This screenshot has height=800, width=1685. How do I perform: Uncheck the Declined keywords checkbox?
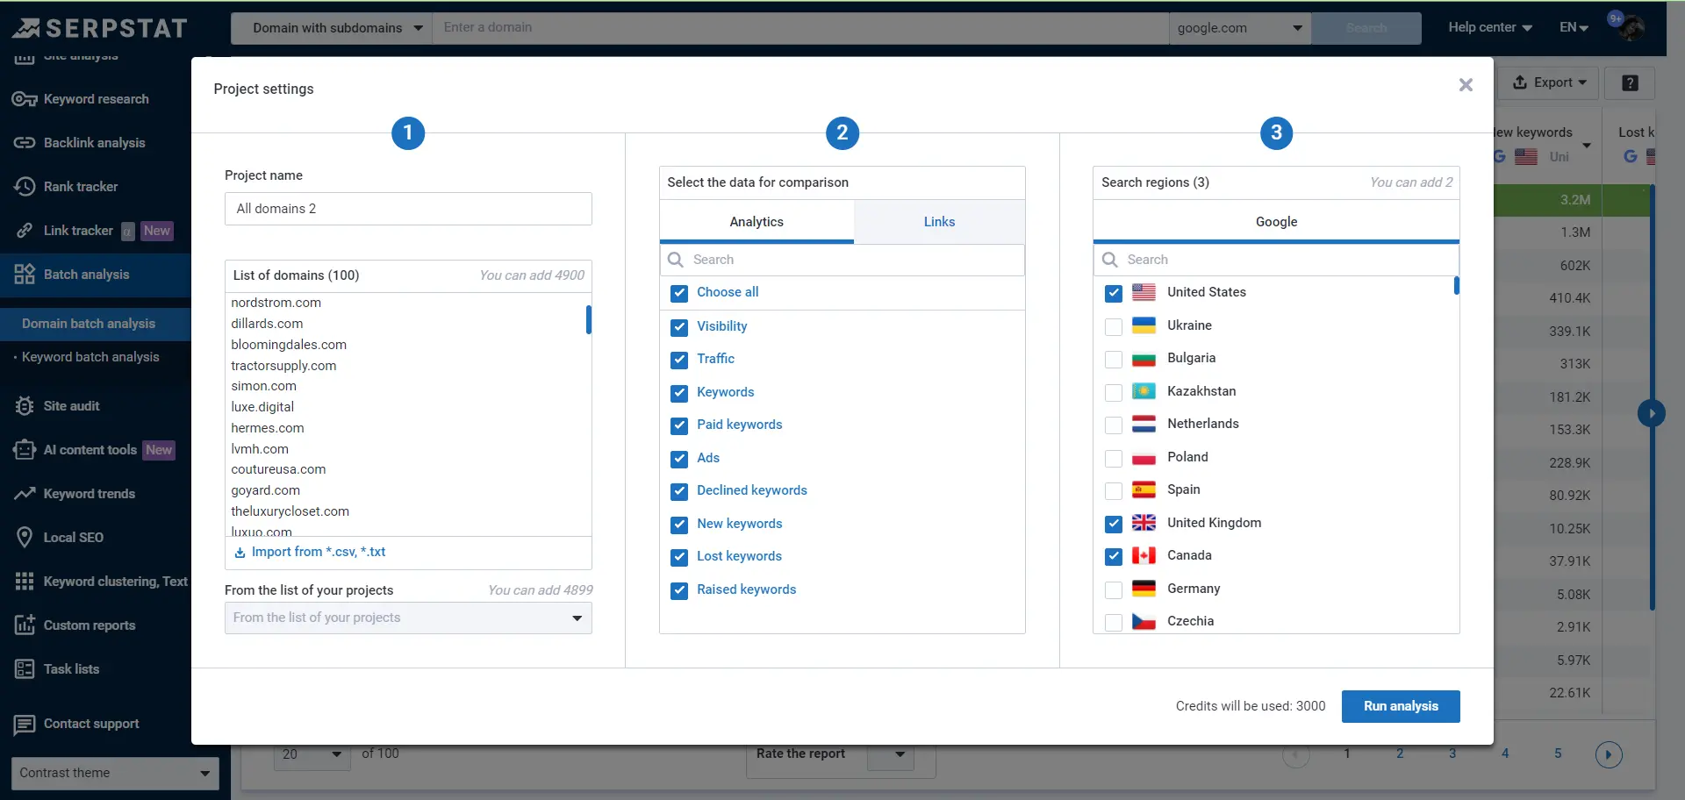679,491
